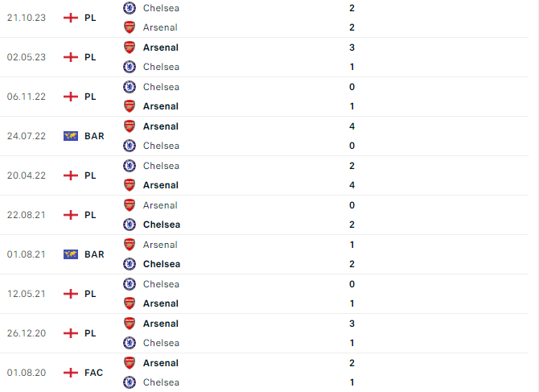Image resolution: width=539 pixels, height=392 pixels.
Task: Select the FAC competition label
Action: point(93,373)
